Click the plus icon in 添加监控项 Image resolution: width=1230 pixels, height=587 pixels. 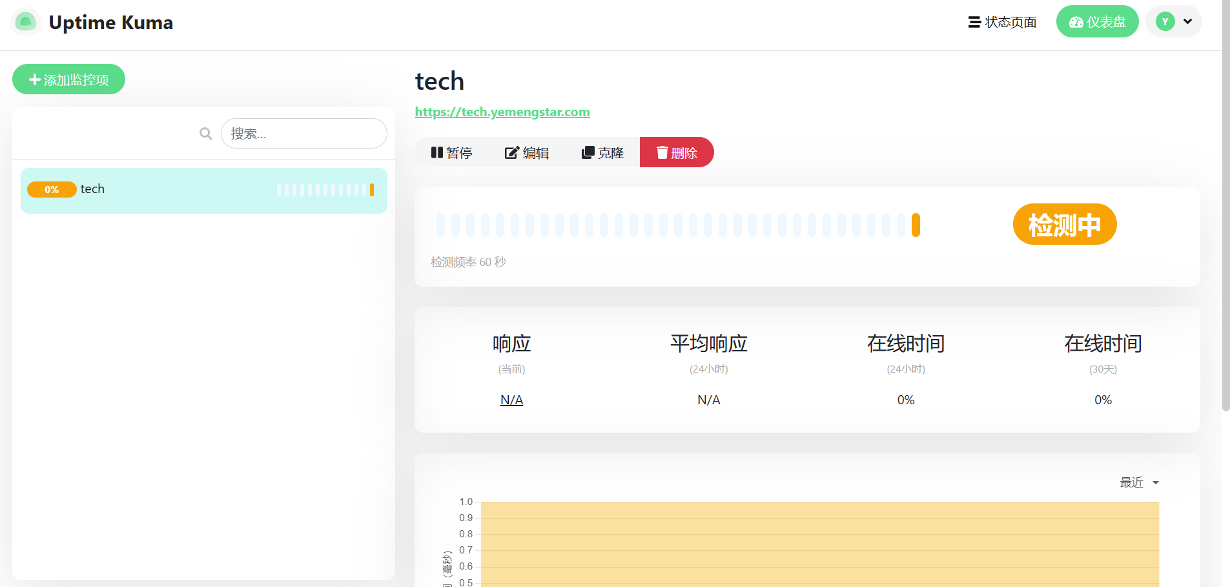tap(35, 79)
